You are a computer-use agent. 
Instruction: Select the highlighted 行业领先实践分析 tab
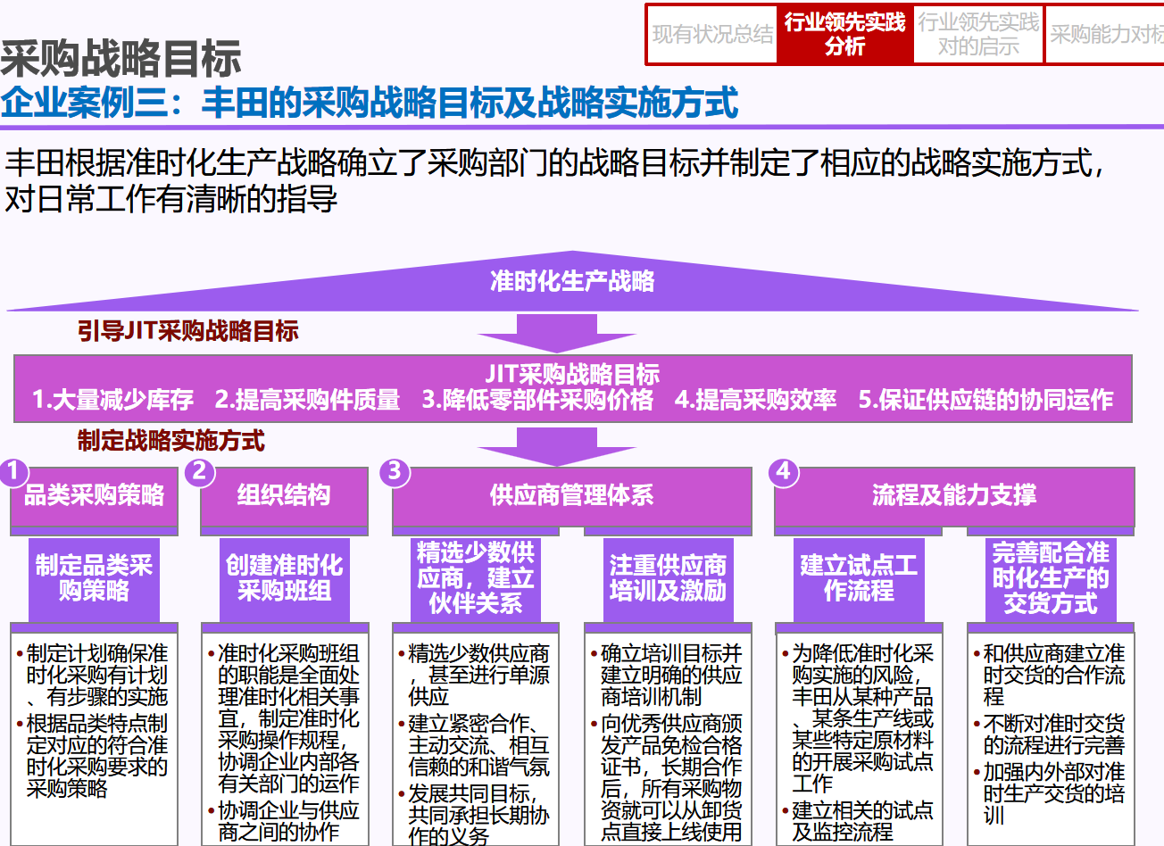(x=844, y=35)
